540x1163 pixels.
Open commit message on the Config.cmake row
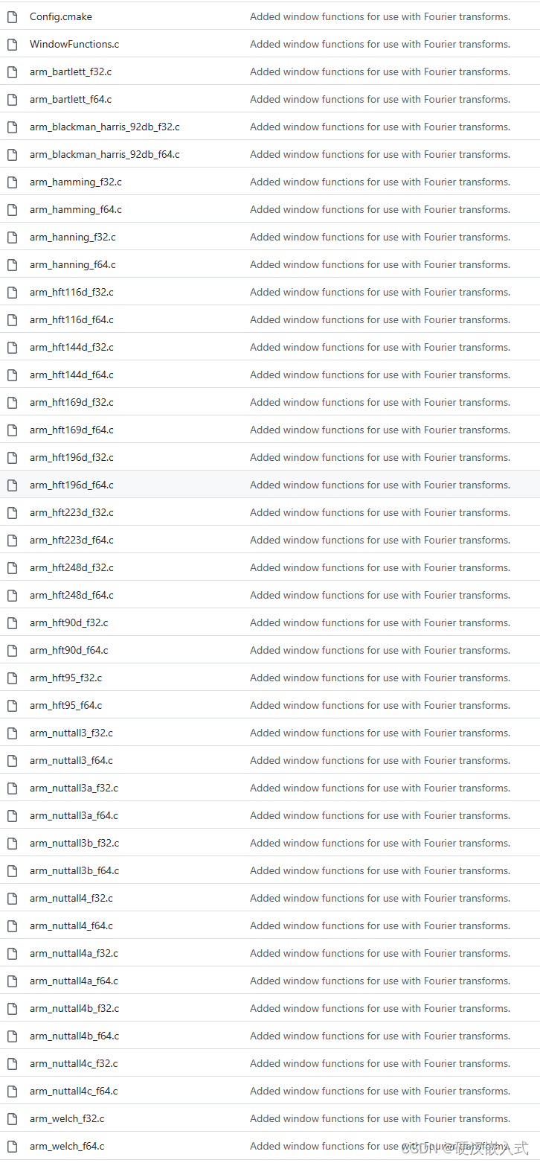click(x=380, y=16)
